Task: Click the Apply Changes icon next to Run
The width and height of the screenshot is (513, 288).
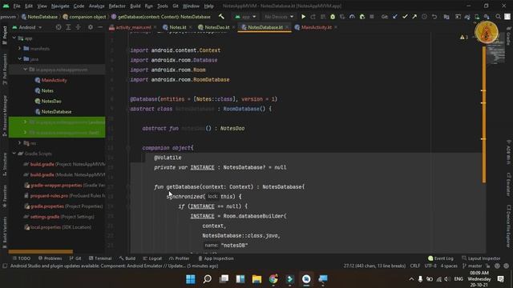Action: click(x=313, y=17)
